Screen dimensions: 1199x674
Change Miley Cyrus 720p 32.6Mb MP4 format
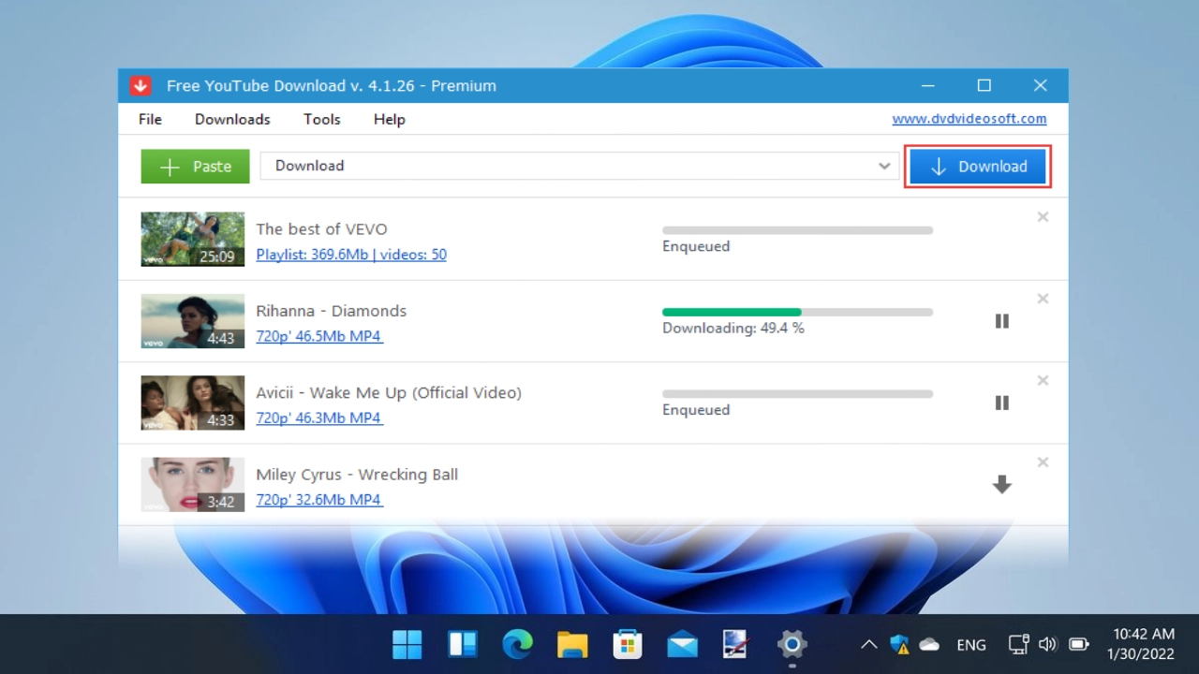pyautogui.click(x=319, y=499)
